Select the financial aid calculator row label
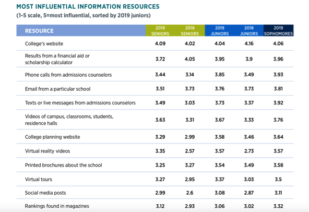Viewport: 309px width, 212px height. 57,59
